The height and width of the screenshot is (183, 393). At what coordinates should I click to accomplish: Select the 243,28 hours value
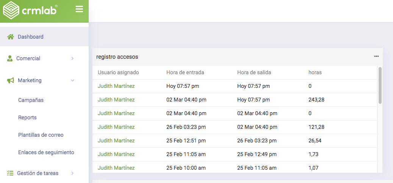click(x=316, y=100)
